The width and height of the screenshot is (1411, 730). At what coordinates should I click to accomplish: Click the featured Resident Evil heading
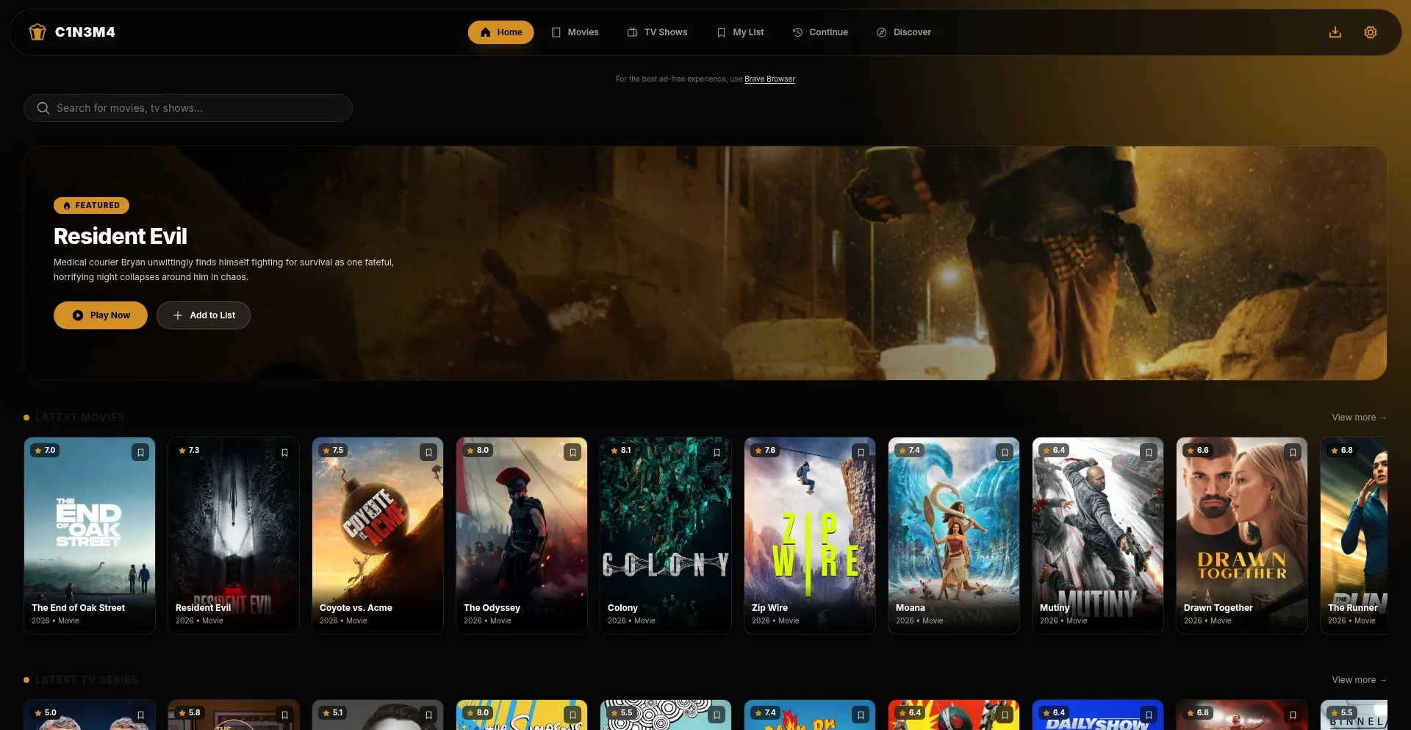(121, 236)
